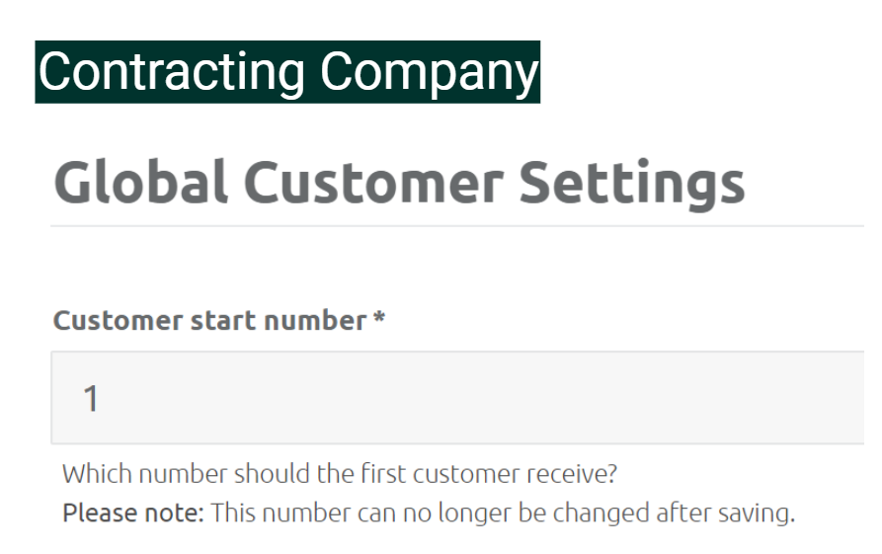The image size is (882, 554).
Task: Click the value 1 inside the field
Action: [91, 398]
